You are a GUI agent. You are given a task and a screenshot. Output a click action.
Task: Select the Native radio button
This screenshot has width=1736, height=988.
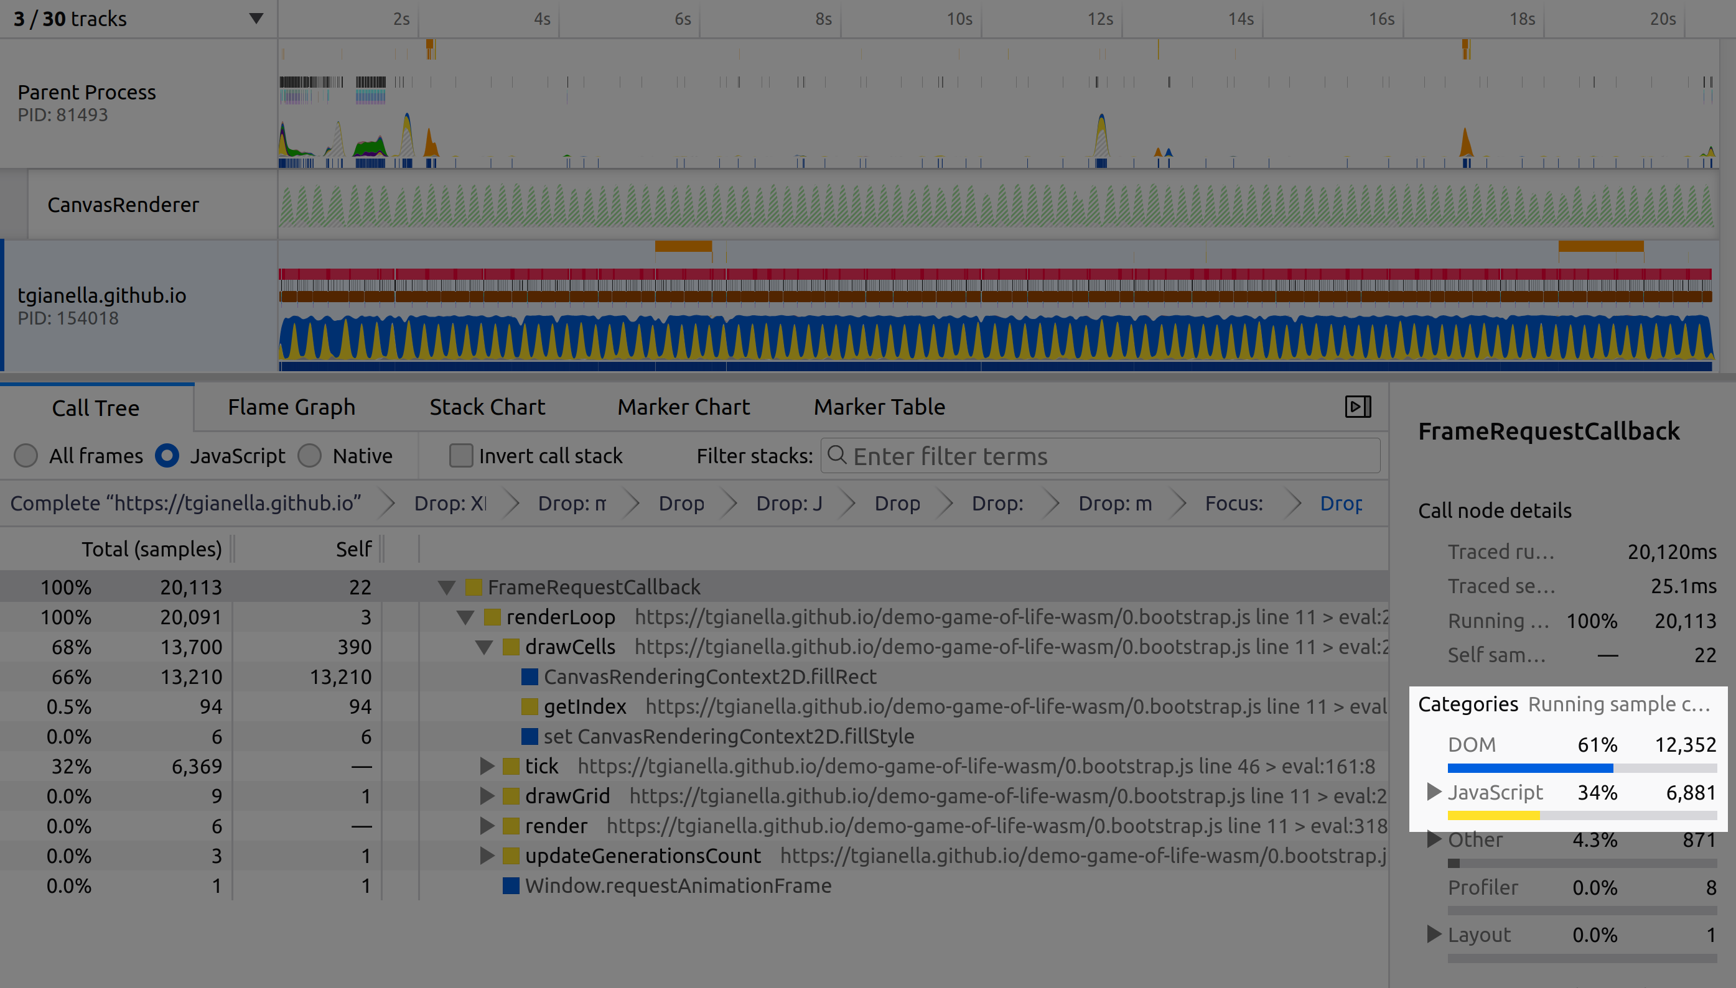click(310, 455)
